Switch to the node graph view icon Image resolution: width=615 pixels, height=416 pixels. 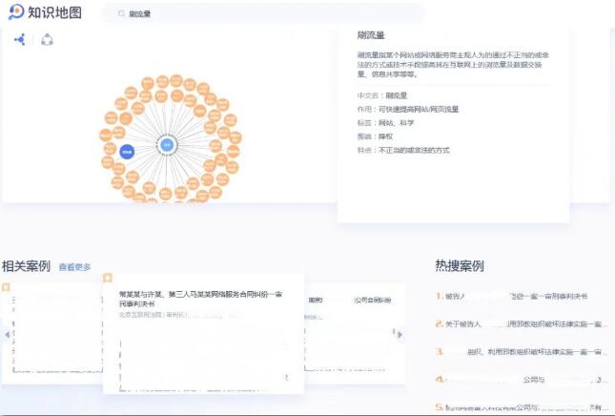tap(20, 39)
